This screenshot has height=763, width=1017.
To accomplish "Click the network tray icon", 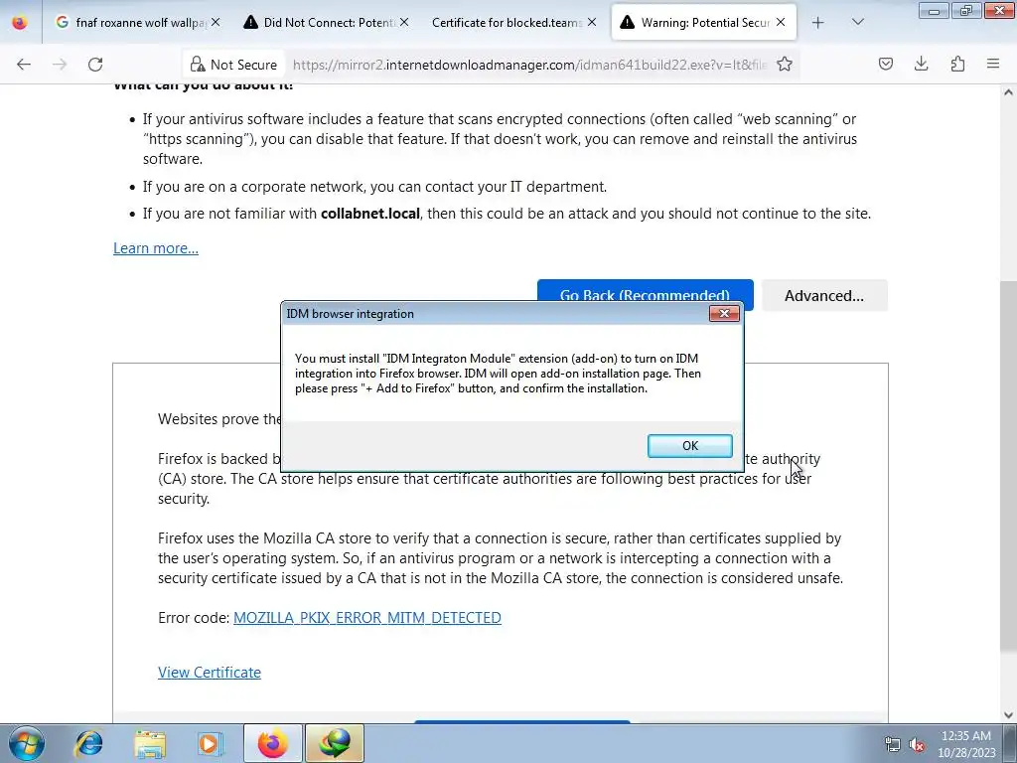I will pyautogui.click(x=893, y=744).
